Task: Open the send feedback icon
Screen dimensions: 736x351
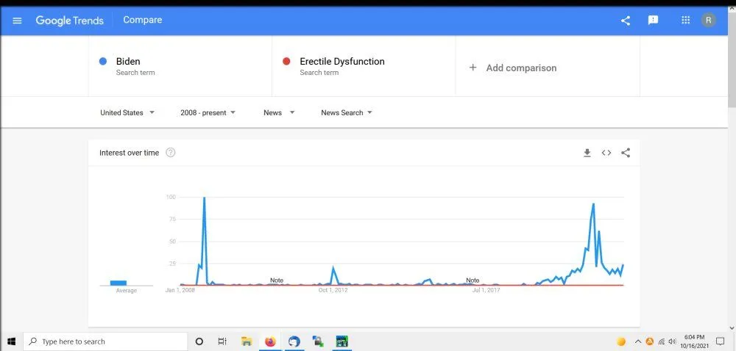Action: coord(653,21)
